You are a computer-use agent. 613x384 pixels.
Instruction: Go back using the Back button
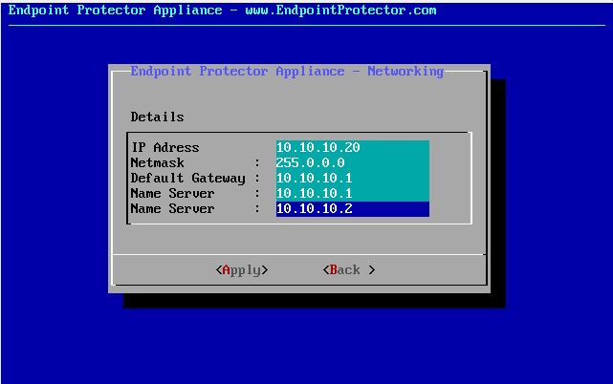[x=349, y=270]
